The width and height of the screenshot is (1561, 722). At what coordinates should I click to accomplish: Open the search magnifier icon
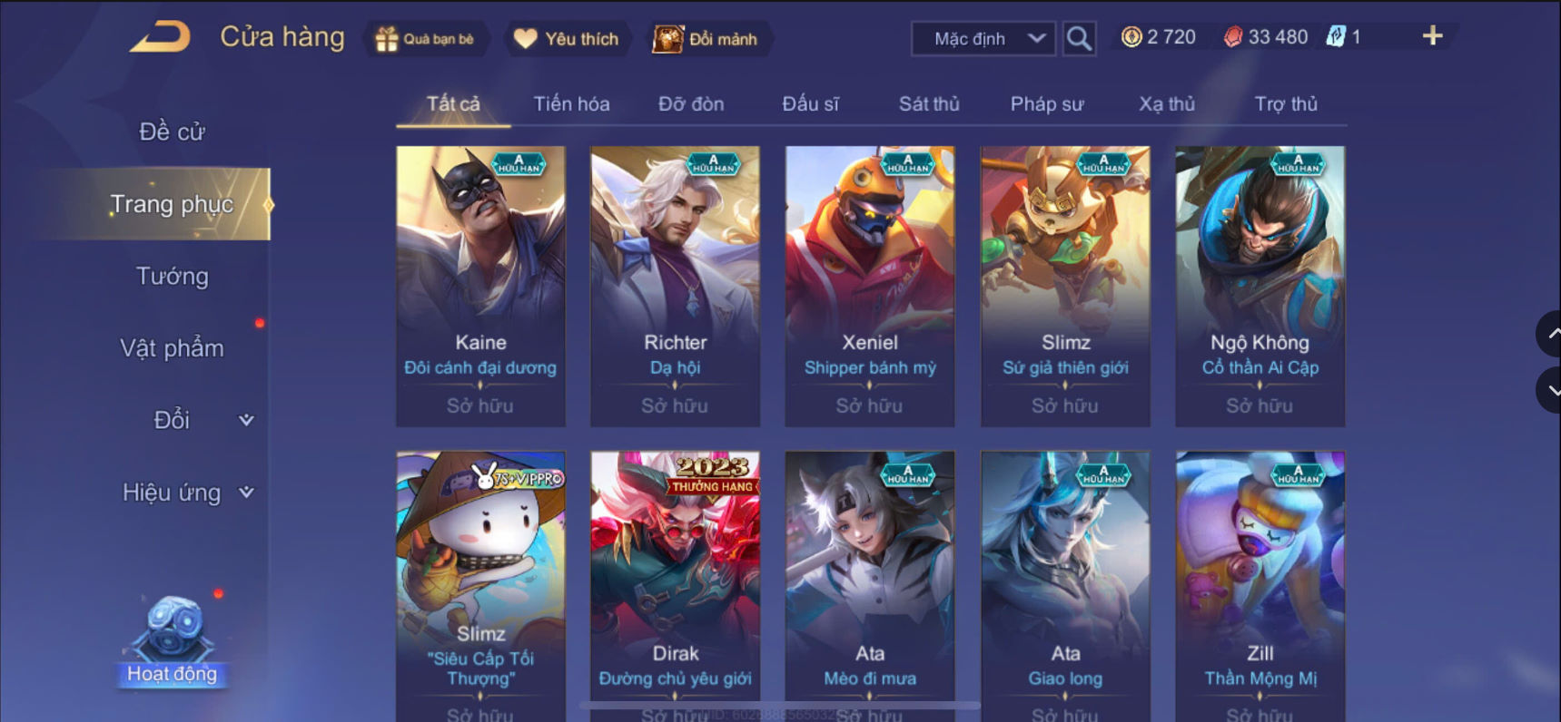(1079, 38)
